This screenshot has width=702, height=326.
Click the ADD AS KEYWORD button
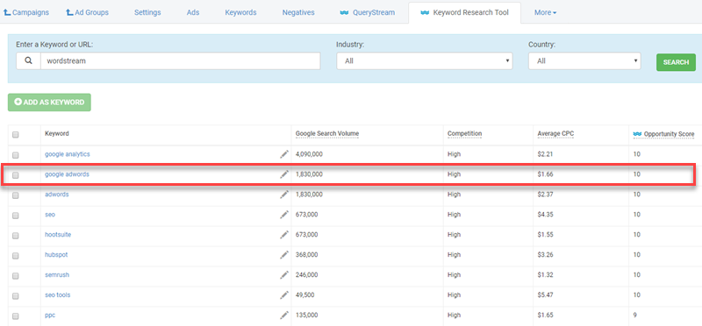(x=49, y=102)
